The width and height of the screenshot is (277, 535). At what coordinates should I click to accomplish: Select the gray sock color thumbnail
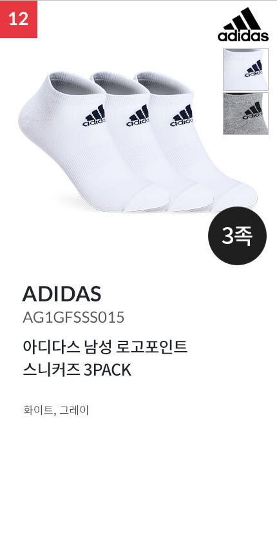[x=245, y=114]
